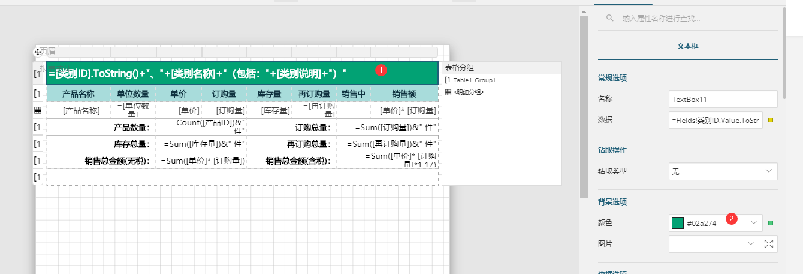This screenshot has height=274, width=803.
Task: Click the green marker beside 颜色 field
Action: [x=771, y=223]
